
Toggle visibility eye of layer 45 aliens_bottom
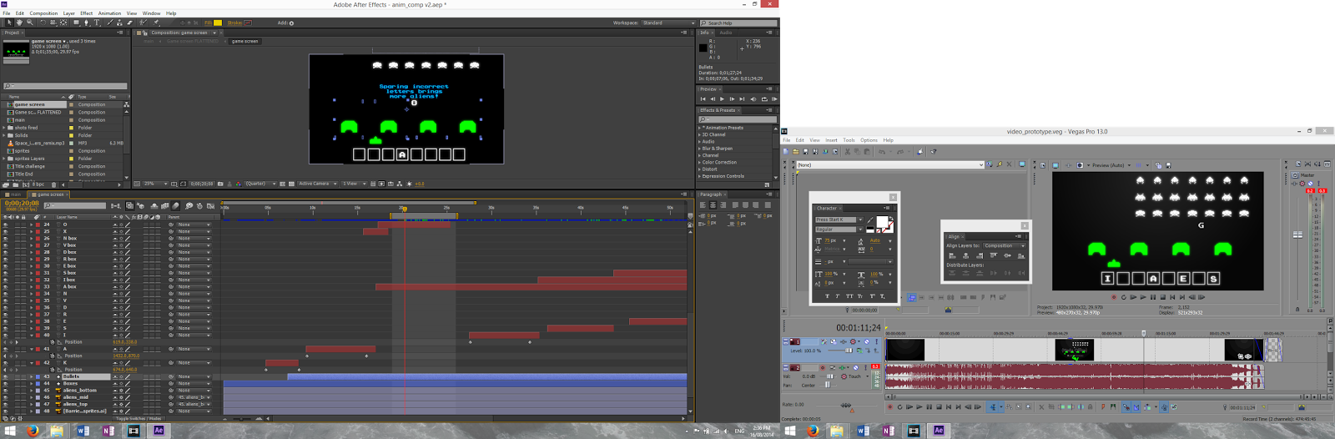(x=5, y=391)
